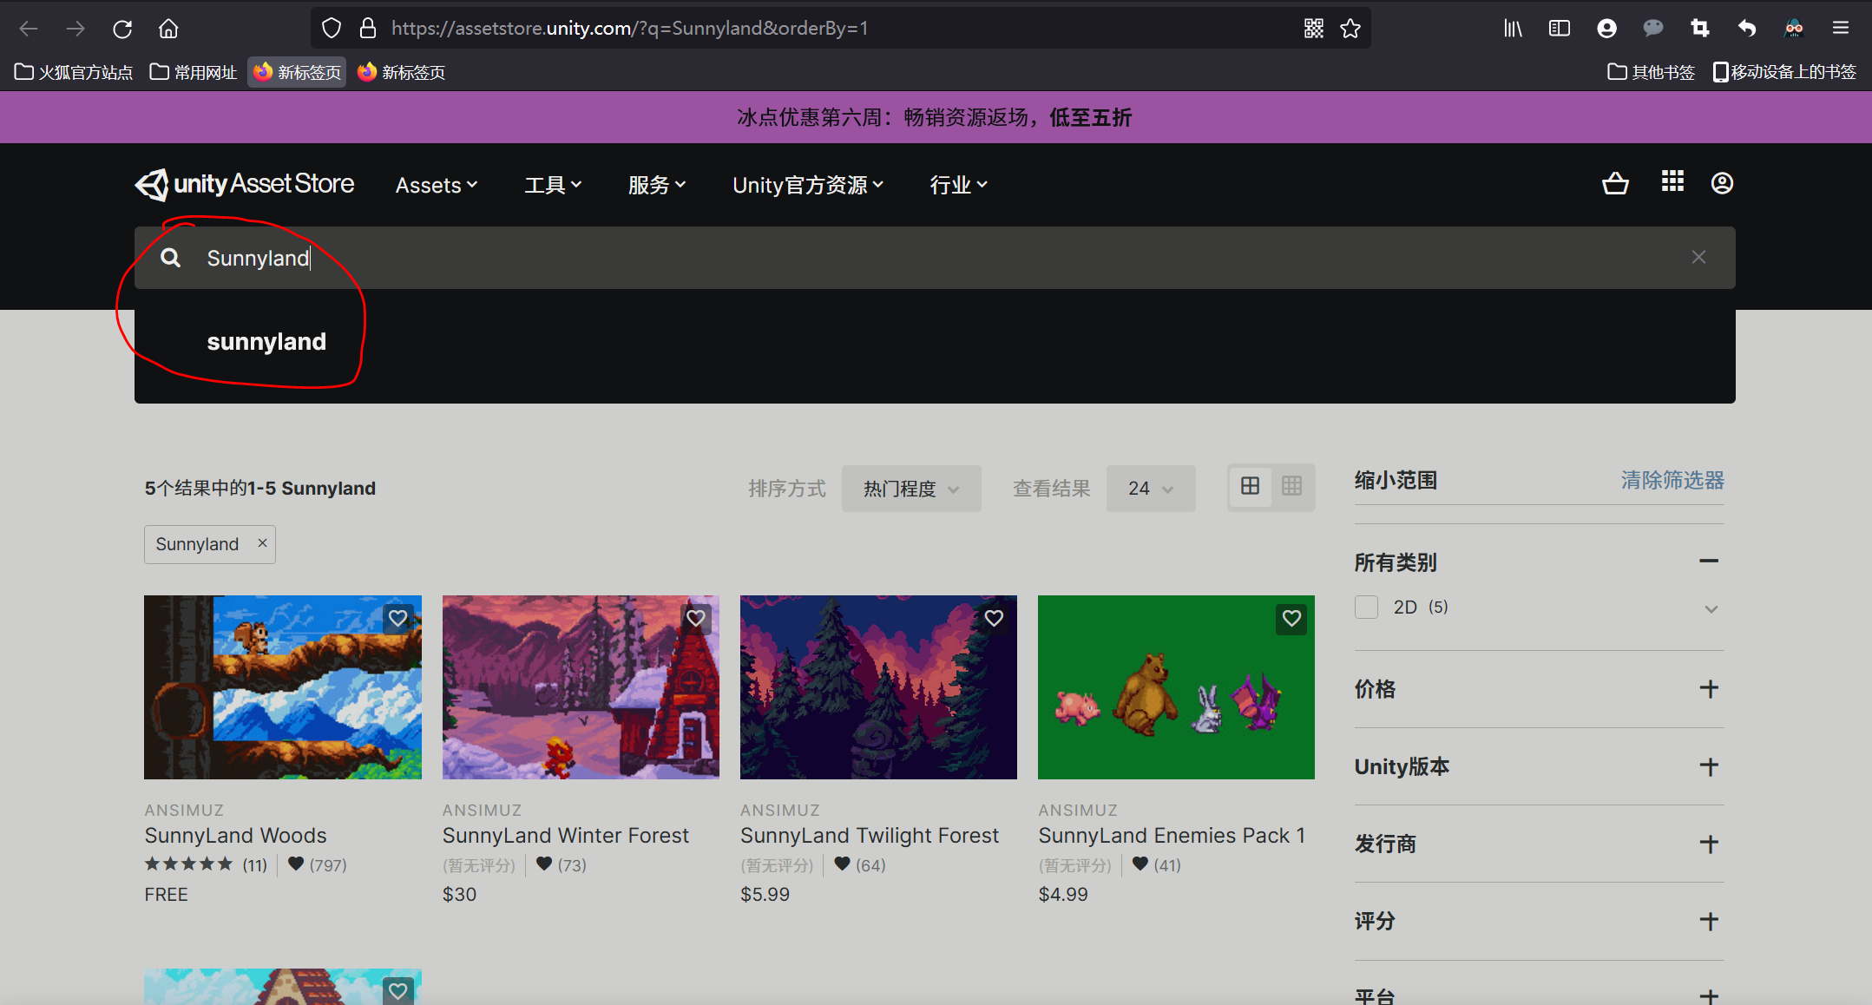Click the 清除筛选器 link
1872x1005 pixels.
pos(1672,480)
